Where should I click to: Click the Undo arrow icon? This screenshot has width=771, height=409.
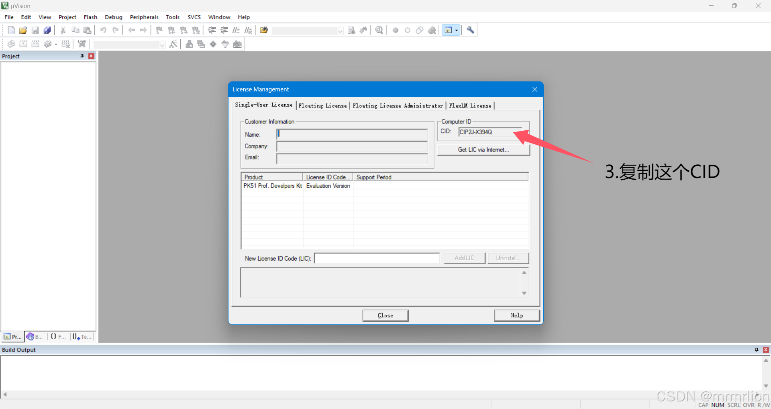[x=103, y=30]
